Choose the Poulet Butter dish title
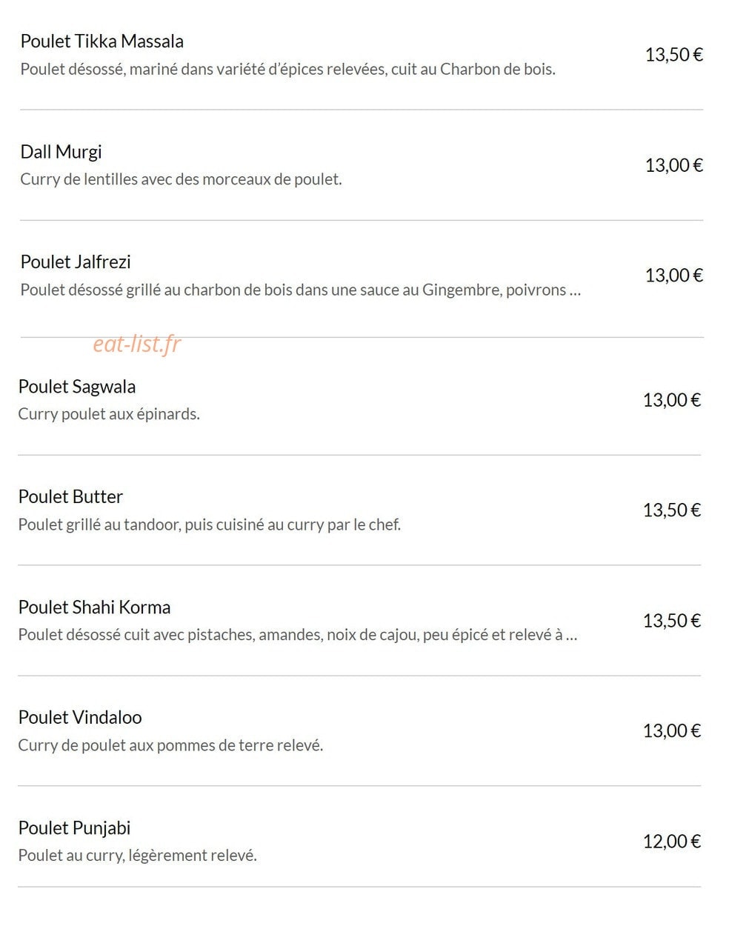Image resolution: width=729 pixels, height=946 pixels. click(x=70, y=497)
